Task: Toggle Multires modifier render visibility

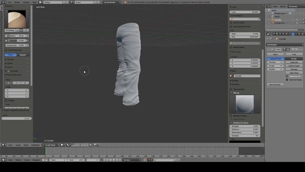Action: coord(284,49)
